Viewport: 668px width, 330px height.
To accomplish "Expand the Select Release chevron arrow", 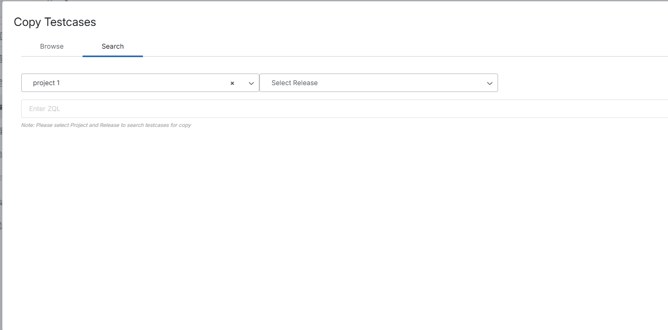I will [x=490, y=83].
